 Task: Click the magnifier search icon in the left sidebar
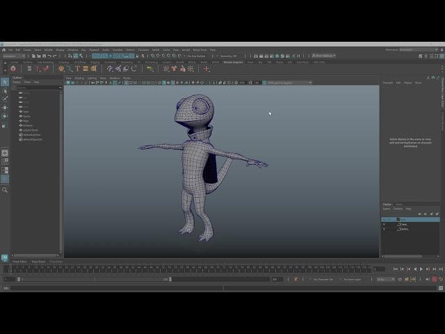[5, 190]
